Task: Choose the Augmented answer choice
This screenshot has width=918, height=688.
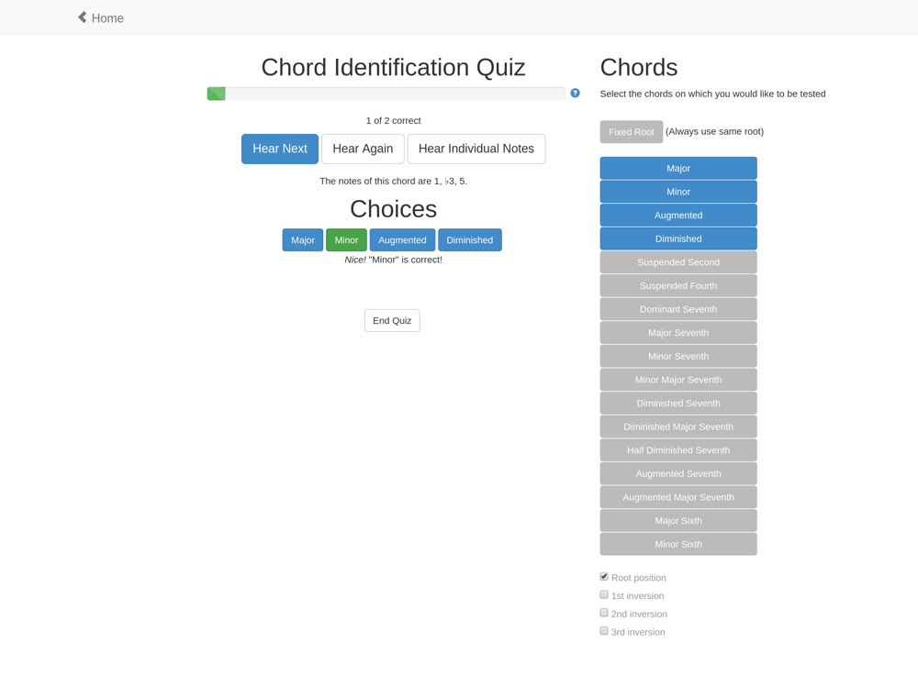Action: [x=402, y=240]
